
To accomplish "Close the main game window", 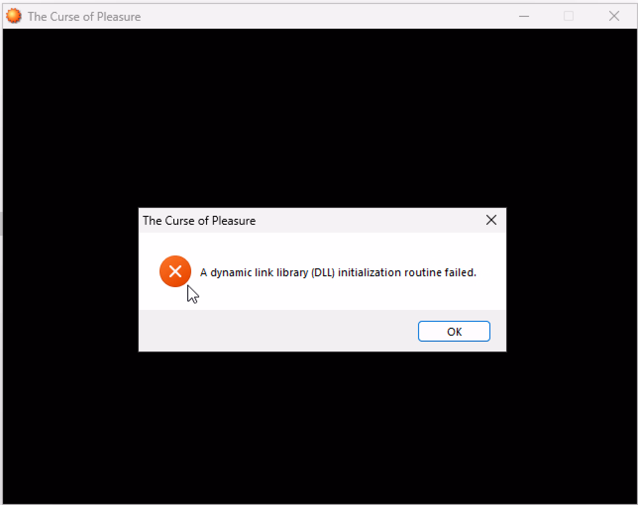I will (x=614, y=16).
